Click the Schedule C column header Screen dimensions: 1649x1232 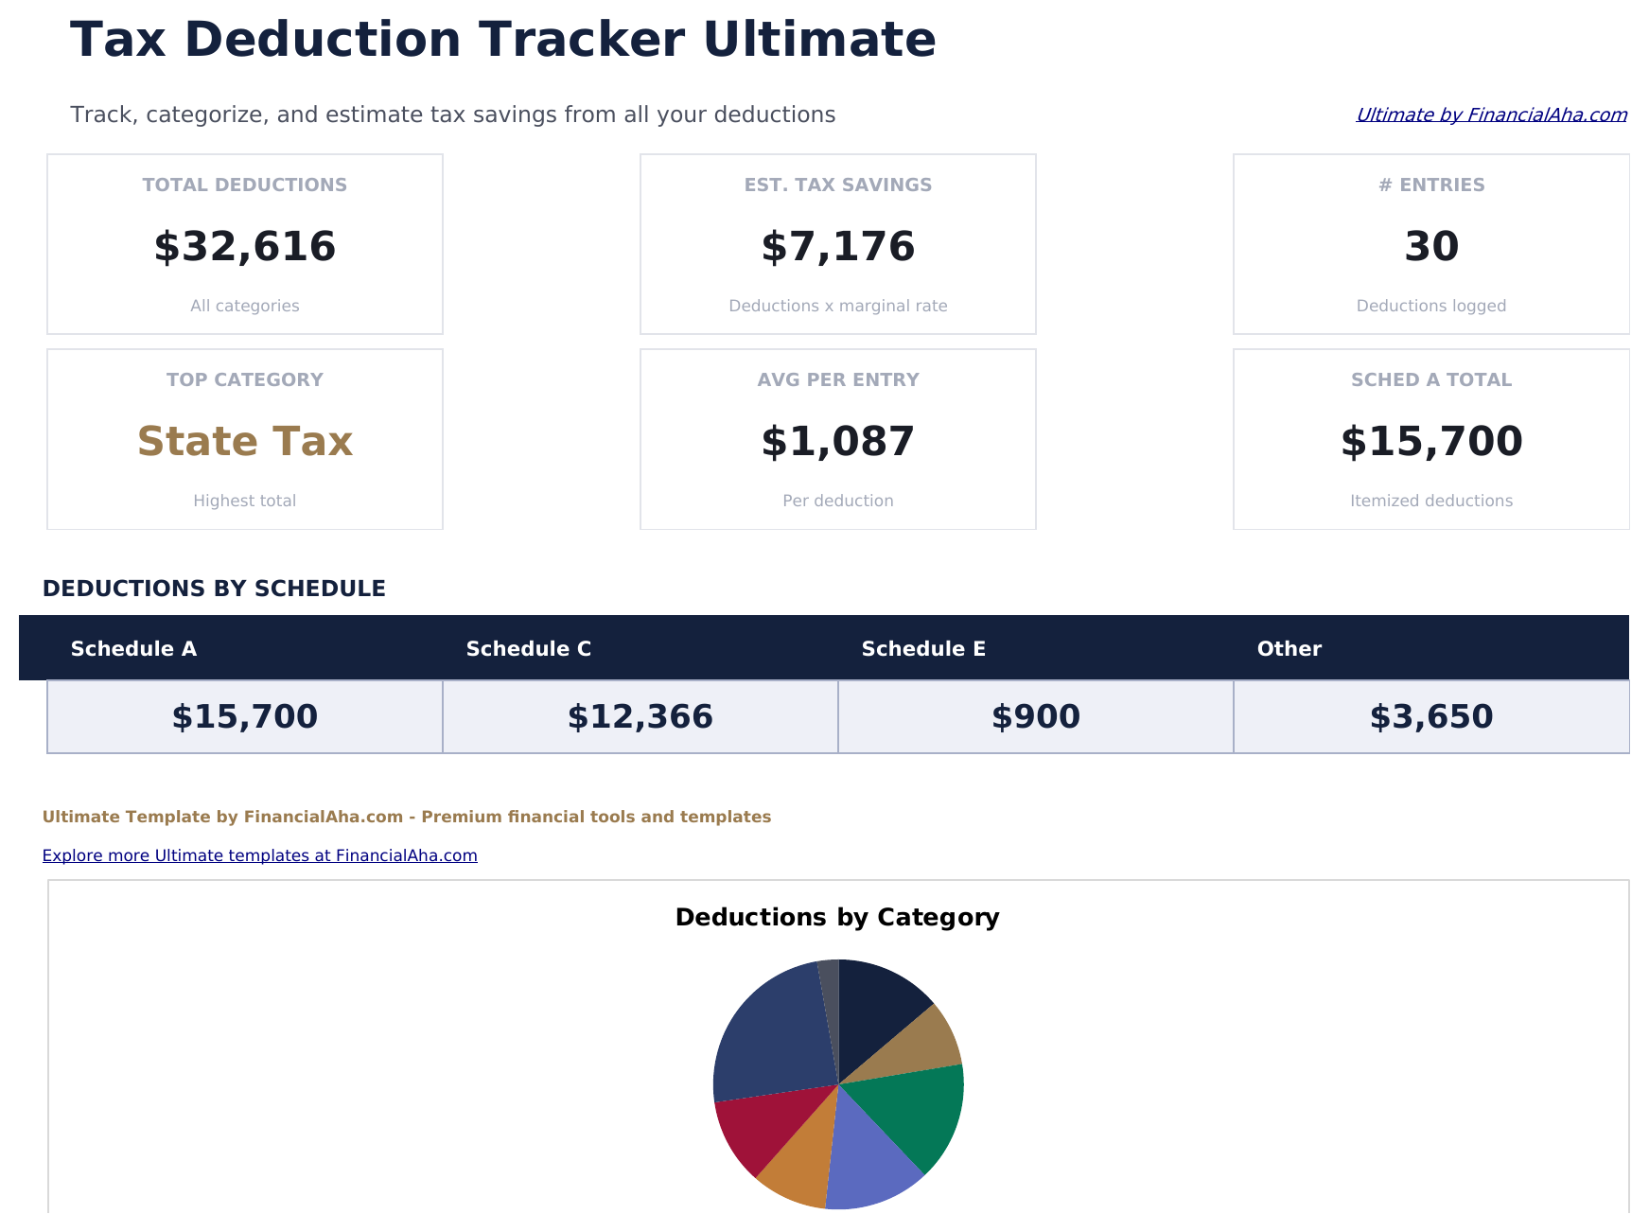pyautogui.click(x=528, y=648)
